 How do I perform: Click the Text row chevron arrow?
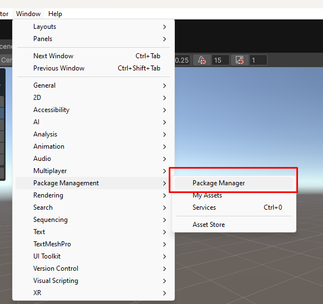[164, 232]
